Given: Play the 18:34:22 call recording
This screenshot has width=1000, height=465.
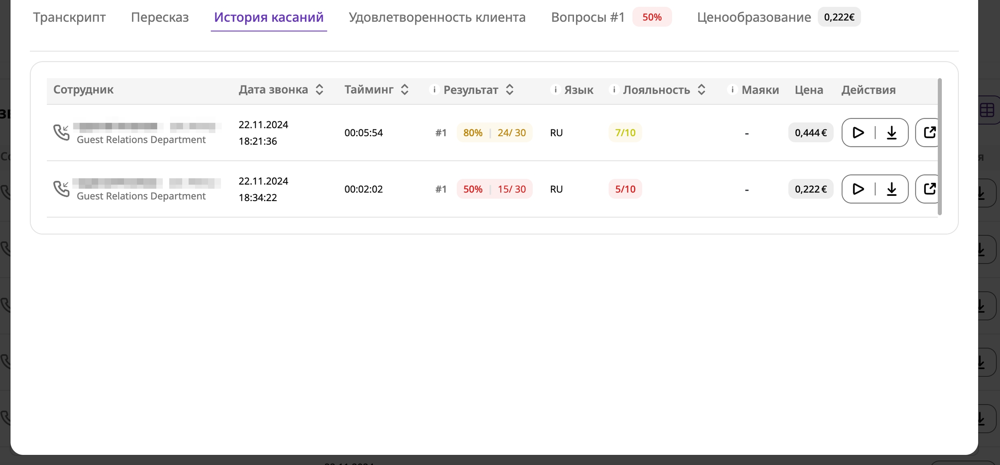Looking at the screenshot, I should (858, 189).
